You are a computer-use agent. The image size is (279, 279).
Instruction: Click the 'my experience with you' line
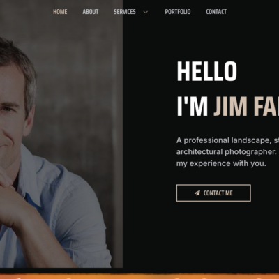(x=221, y=163)
